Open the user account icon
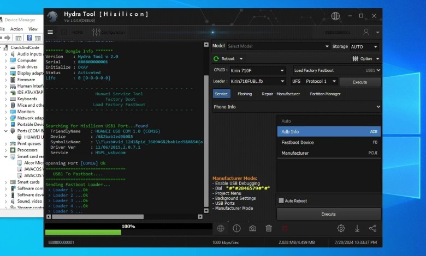 click(x=366, y=32)
